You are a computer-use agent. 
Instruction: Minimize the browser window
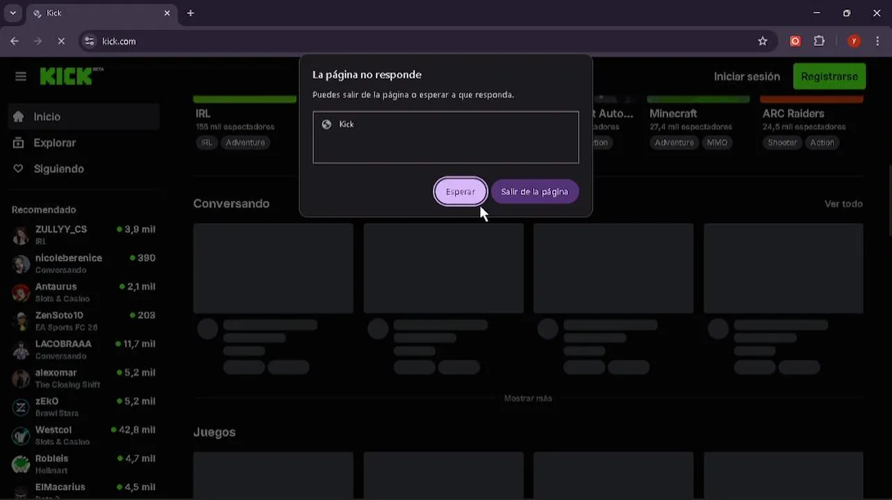(817, 13)
